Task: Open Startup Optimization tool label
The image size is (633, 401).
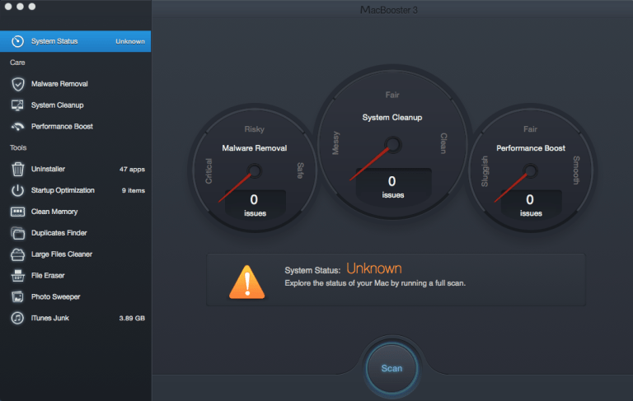Action: [x=63, y=190]
